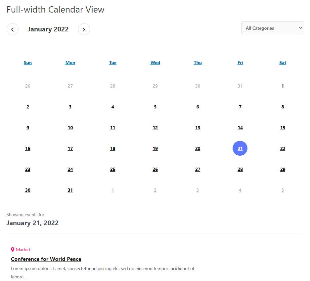Screen dimensions: 310x281
Task: Click the Wed column header
Action: (155, 62)
